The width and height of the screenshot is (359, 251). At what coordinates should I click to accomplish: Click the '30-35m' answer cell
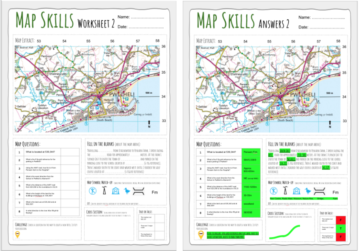tap(251, 195)
